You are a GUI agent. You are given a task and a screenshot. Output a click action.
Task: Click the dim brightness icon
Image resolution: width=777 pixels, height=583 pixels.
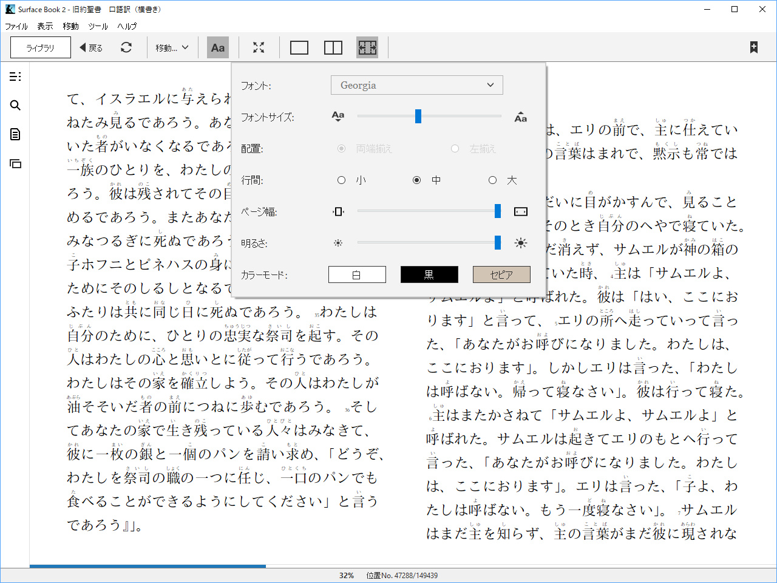coord(338,243)
